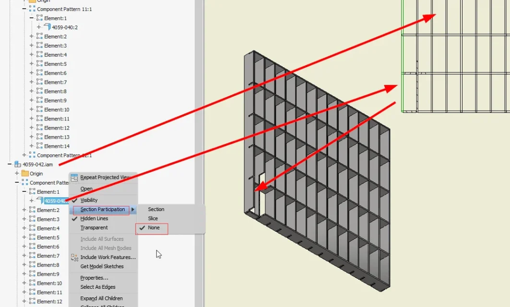Click the part icon beside 4059-040:2
The image size is (510, 307).
[47, 27]
